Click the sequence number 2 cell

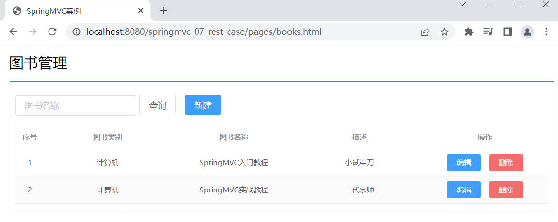pyautogui.click(x=30, y=190)
